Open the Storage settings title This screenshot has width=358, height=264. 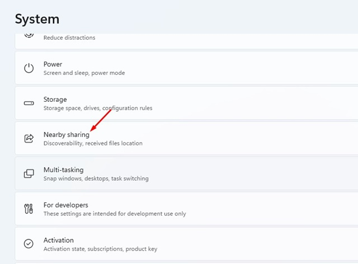[x=55, y=100]
